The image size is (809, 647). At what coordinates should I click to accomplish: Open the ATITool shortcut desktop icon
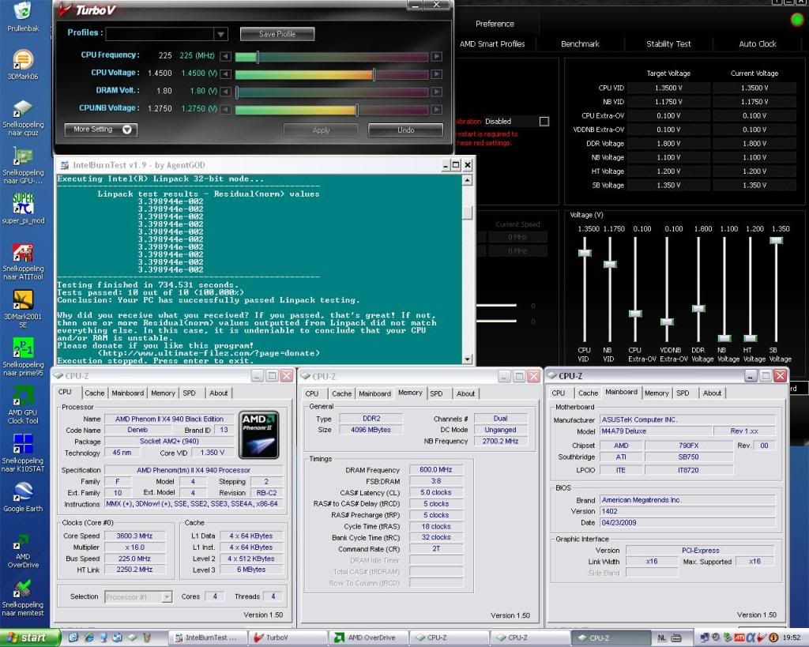click(x=23, y=262)
